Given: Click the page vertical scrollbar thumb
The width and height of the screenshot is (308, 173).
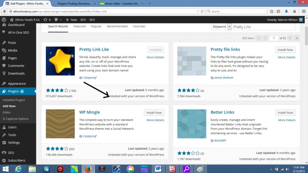Looking at the screenshot, I should 306,36.
